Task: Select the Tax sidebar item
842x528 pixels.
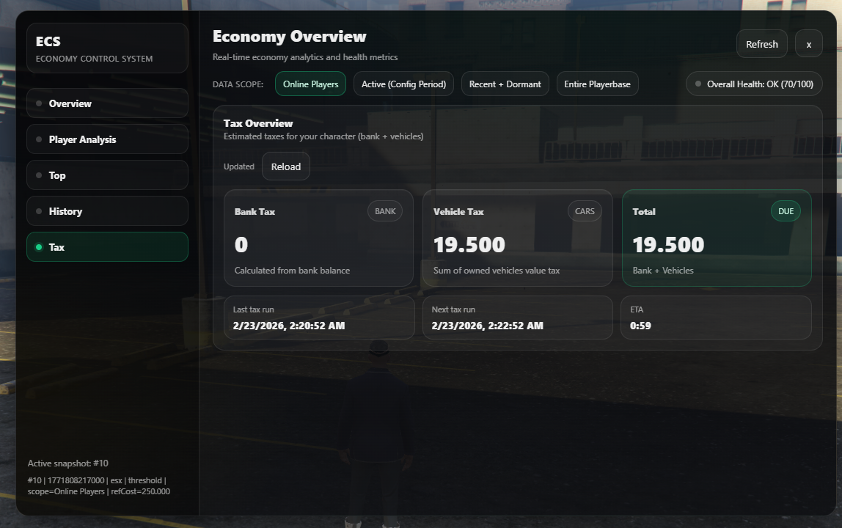Action: pyautogui.click(x=107, y=247)
